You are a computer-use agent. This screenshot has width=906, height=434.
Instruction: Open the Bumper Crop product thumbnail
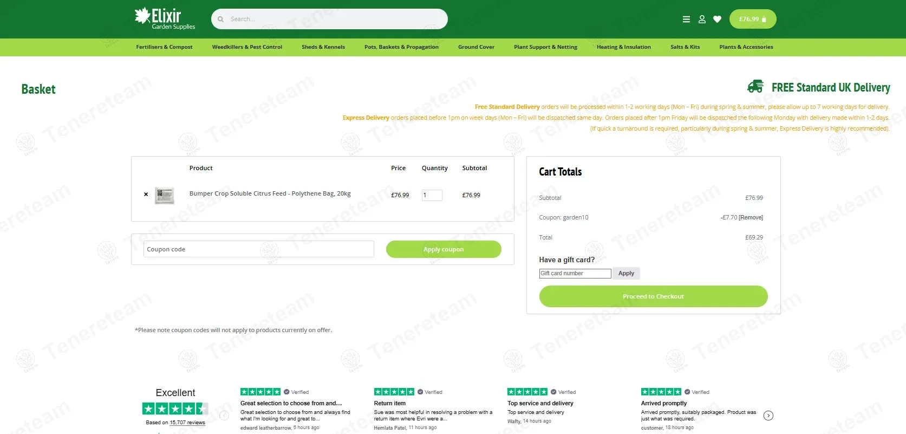pyautogui.click(x=165, y=195)
